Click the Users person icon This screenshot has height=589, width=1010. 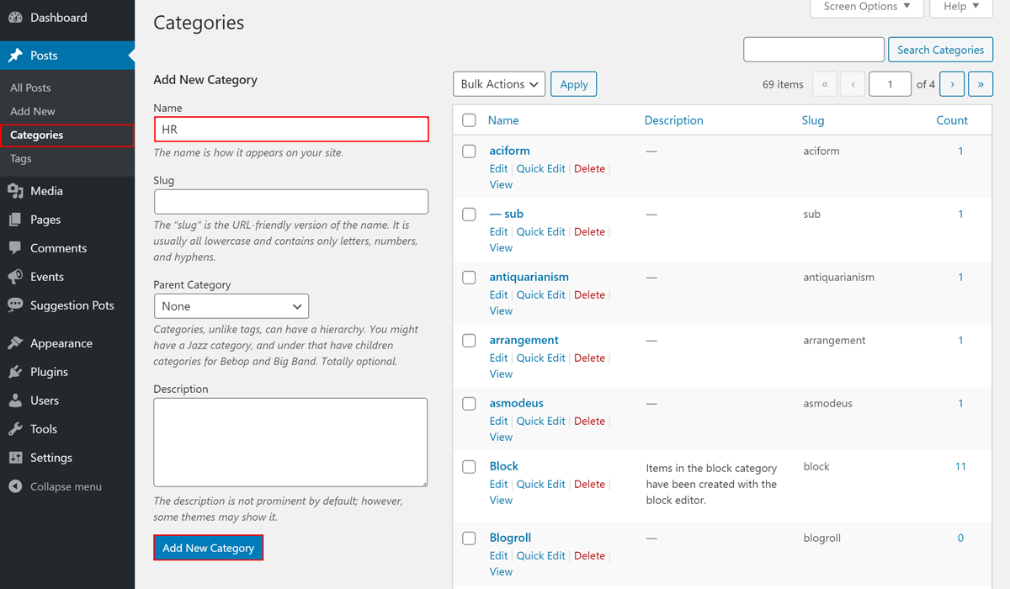15,401
